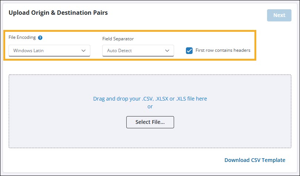Image resolution: width=300 pixels, height=176 pixels.
Task: Click the chevron beside Windows Latin
Action: tap(83, 51)
